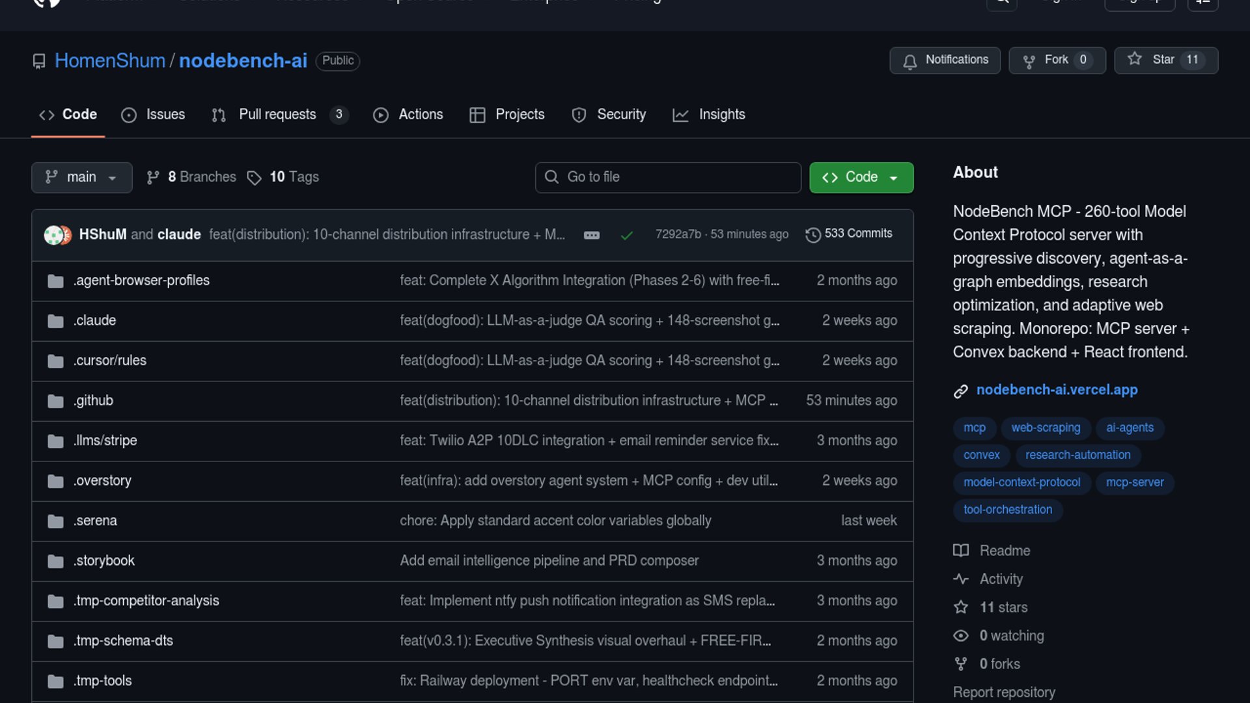Fork the nodebench-ai repository

[1056, 61]
